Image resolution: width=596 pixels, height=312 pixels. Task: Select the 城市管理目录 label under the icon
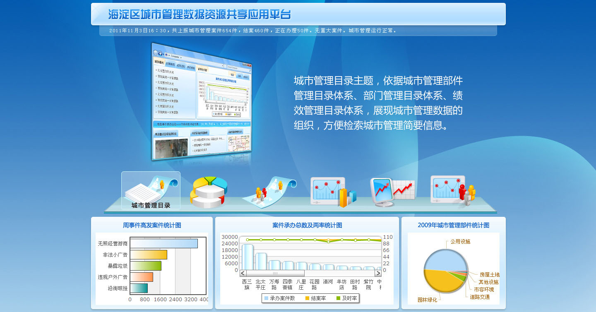tap(151, 205)
